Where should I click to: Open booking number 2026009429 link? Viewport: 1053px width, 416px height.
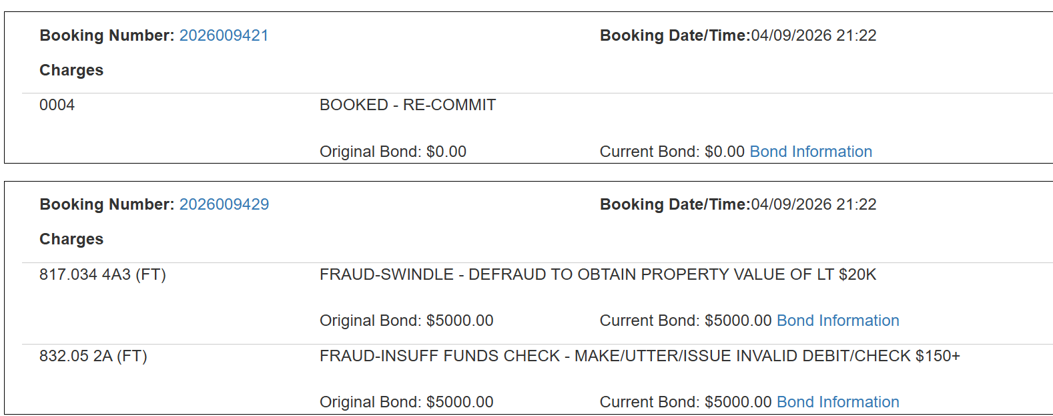click(x=224, y=204)
